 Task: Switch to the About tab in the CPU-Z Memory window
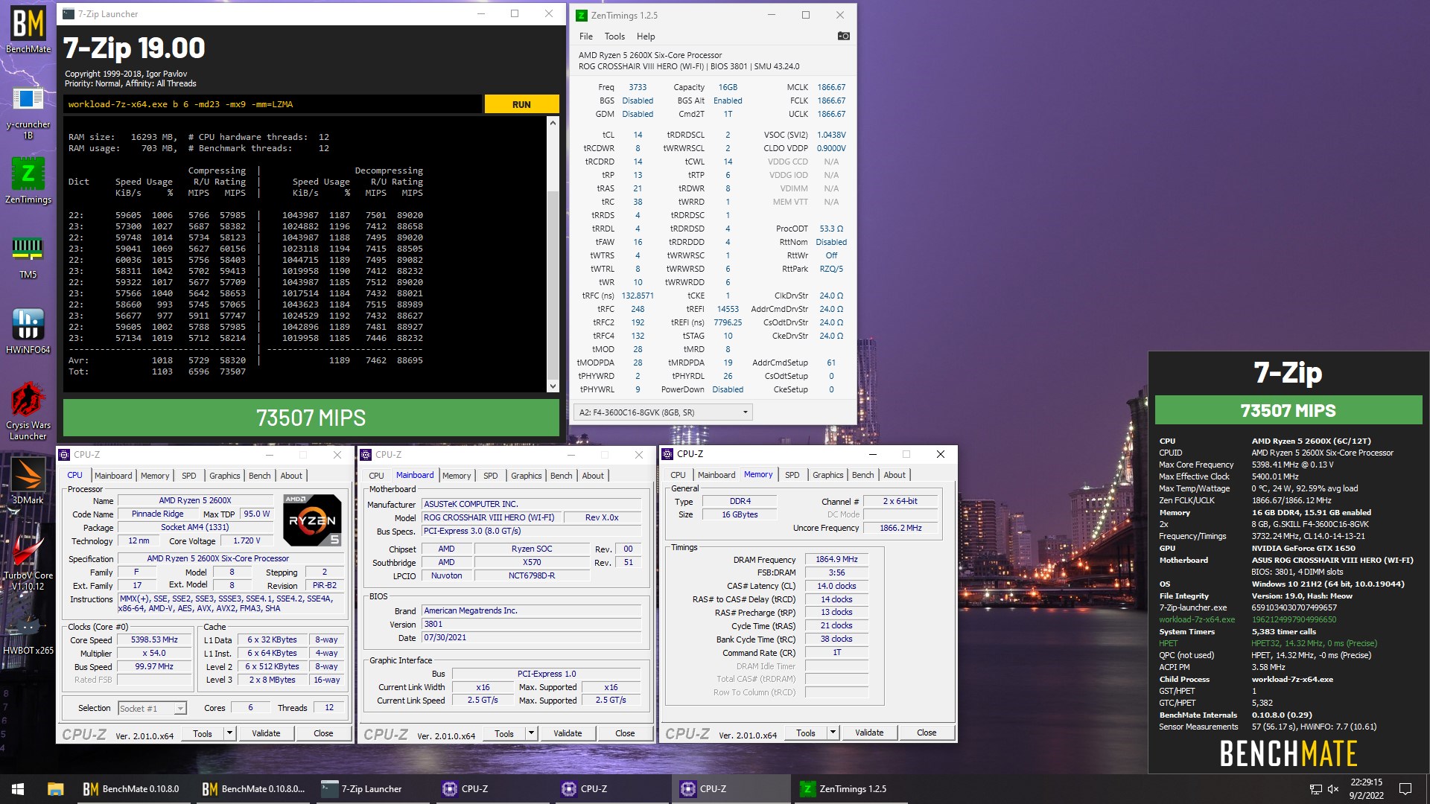point(894,475)
